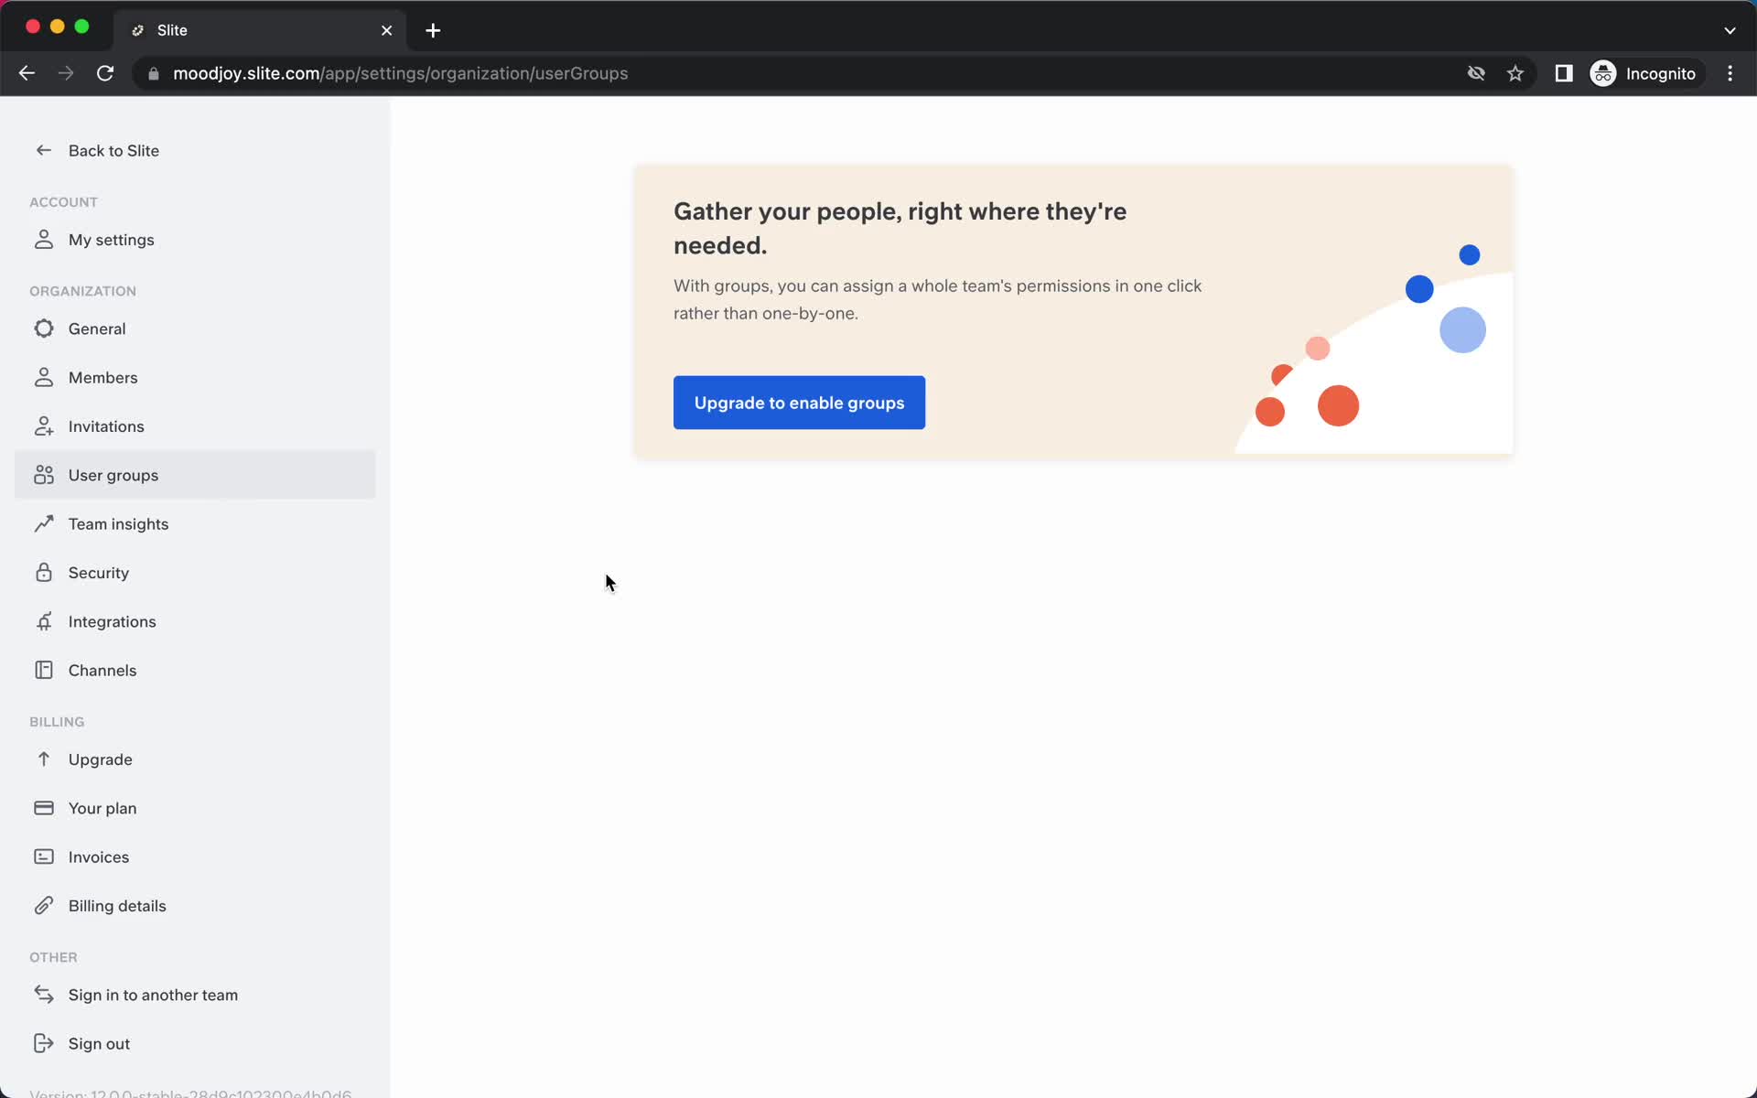Screen dimensions: 1757x1098
Task: Click the Members sidebar icon
Action: pyautogui.click(x=43, y=377)
